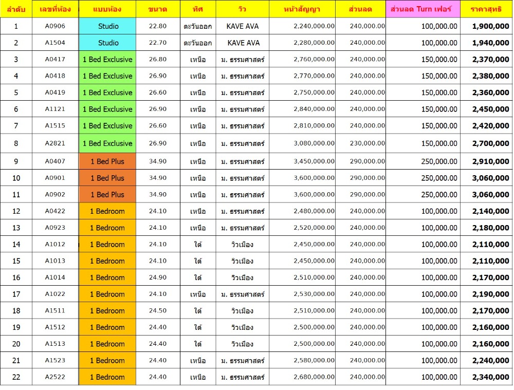Click contract price 2,520,000.00

point(314,228)
